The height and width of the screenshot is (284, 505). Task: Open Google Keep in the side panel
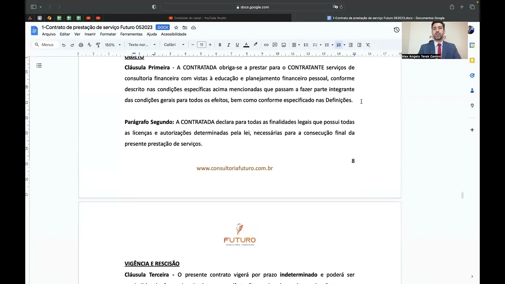(472, 60)
